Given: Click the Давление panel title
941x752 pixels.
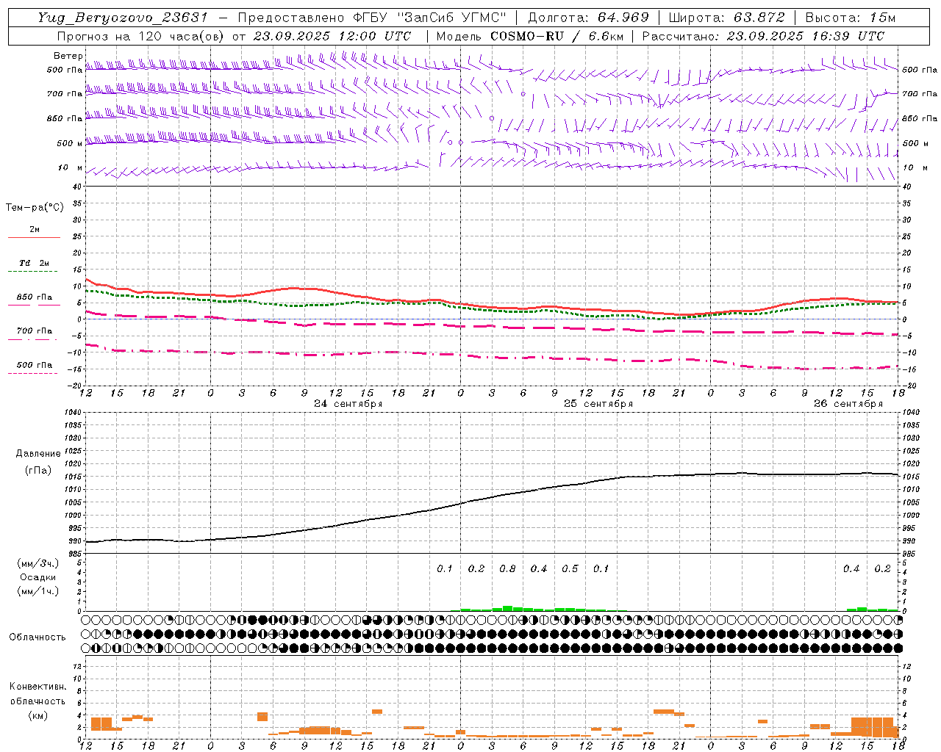Looking at the screenshot, I should [x=38, y=454].
